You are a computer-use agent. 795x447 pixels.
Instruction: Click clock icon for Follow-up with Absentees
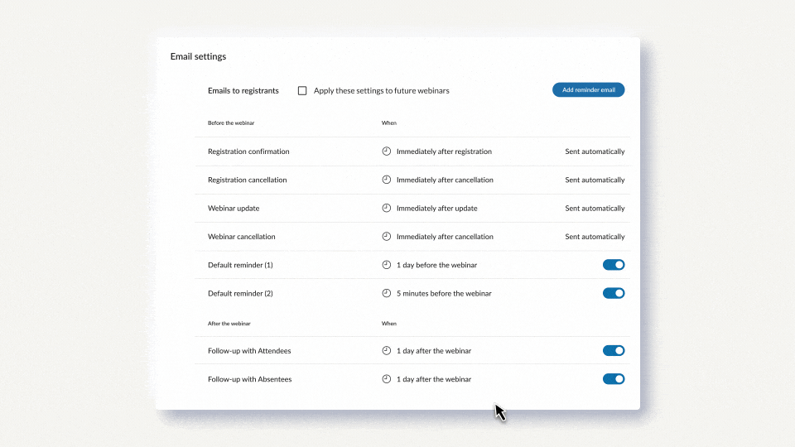[x=386, y=379]
